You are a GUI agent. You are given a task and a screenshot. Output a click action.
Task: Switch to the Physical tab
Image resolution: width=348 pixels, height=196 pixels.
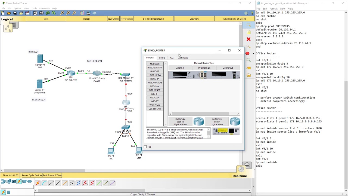pos(150,58)
